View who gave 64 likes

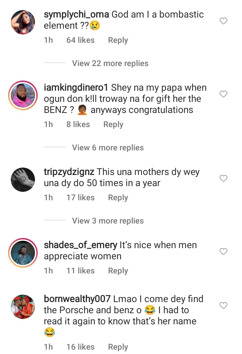tap(80, 40)
